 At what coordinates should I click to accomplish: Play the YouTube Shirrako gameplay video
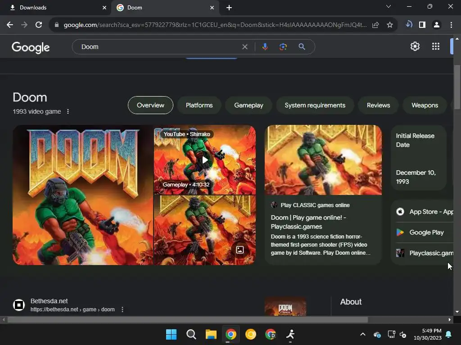(205, 160)
